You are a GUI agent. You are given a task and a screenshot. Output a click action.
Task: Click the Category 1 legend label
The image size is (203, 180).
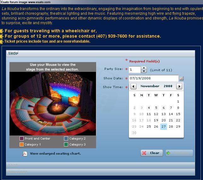(33, 145)
